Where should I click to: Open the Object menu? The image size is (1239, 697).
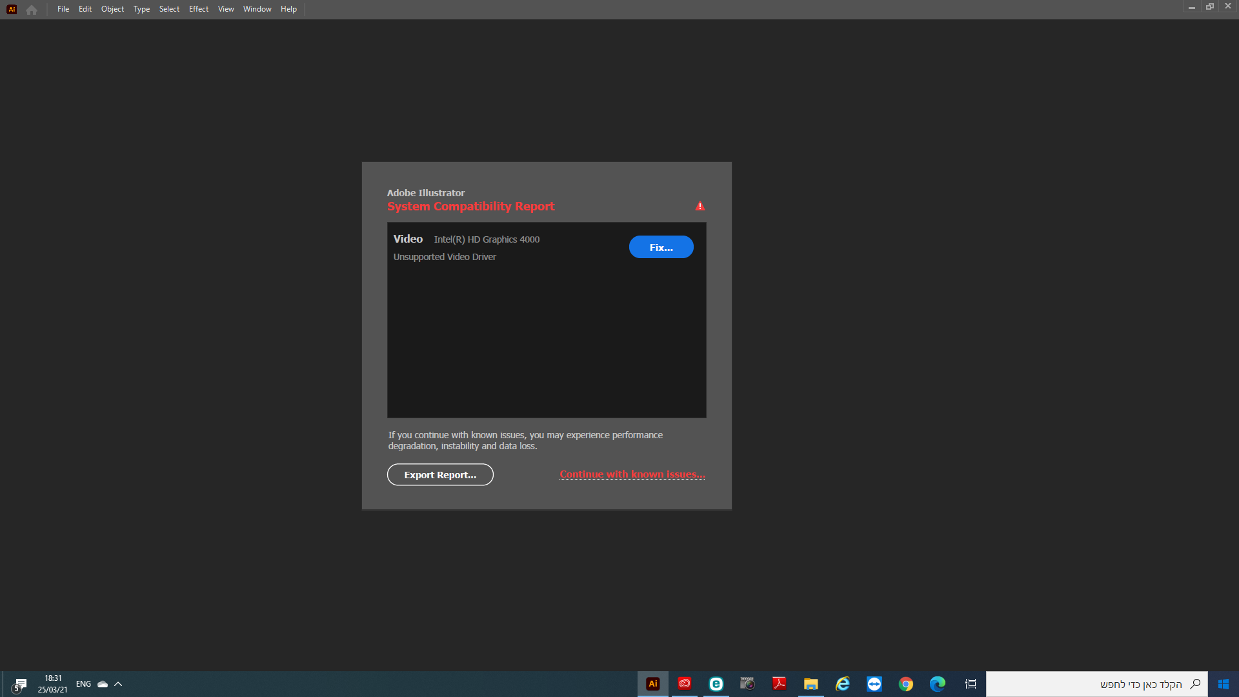(x=112, y=9)
